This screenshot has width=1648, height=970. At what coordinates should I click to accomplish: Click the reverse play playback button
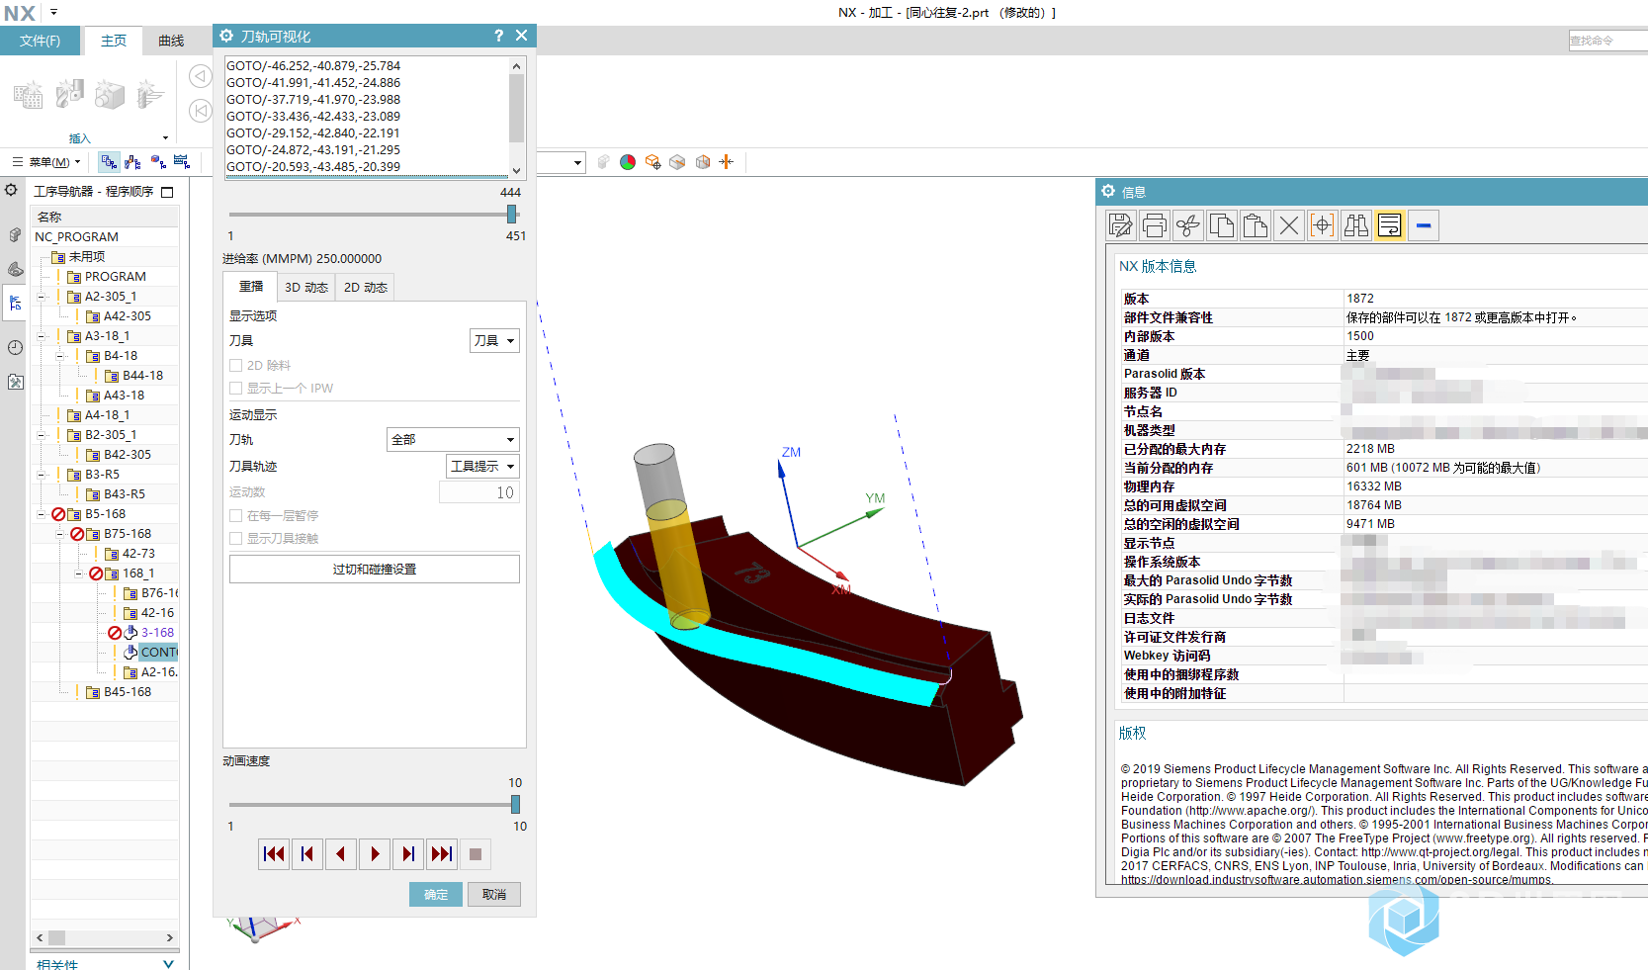(x=341, y=854)
